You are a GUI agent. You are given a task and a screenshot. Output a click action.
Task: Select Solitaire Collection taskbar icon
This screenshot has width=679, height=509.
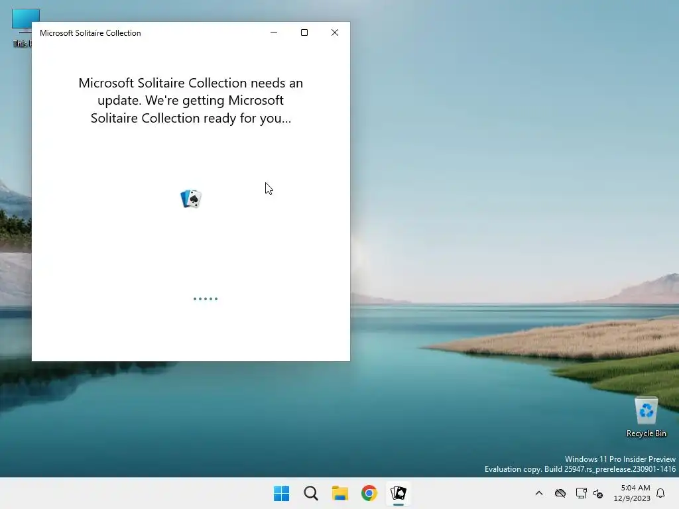pyautogui.click(x=399, y=493)
